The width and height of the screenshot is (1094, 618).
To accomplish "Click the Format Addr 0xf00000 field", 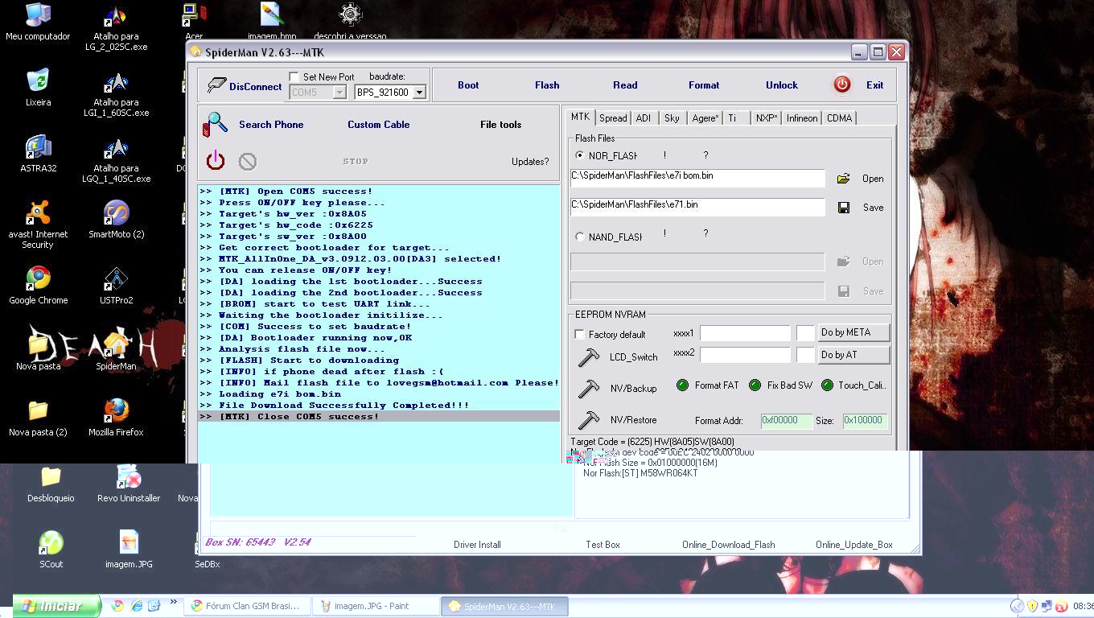I will 787,420.
